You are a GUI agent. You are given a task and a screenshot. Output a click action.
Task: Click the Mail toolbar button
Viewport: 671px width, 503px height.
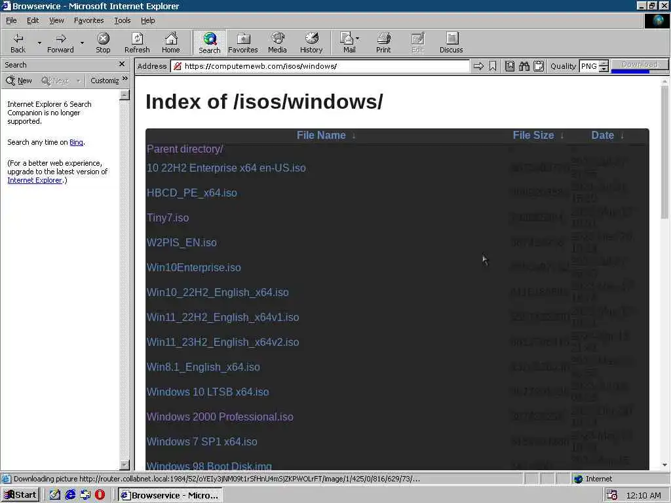pyautogui.click(x=349, y=43)
